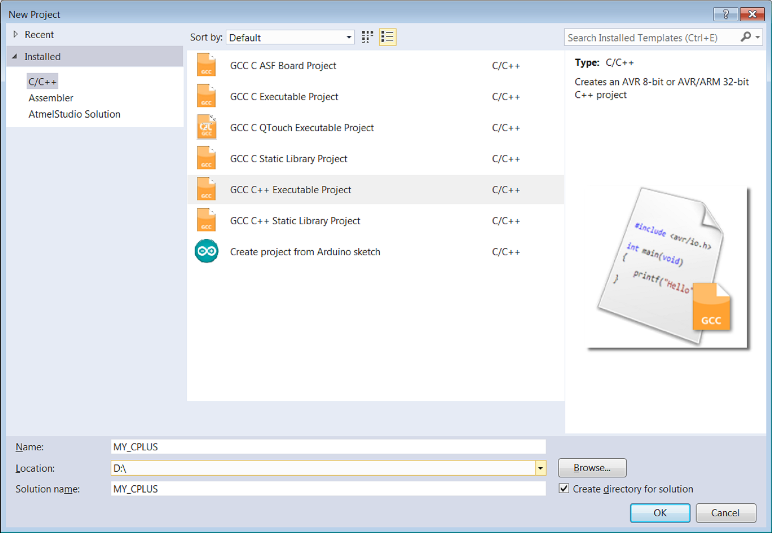Viewport: 772px width, 533px height.
Task: Open the Location history dropdown arrow
Action: [x=540, y=468]
